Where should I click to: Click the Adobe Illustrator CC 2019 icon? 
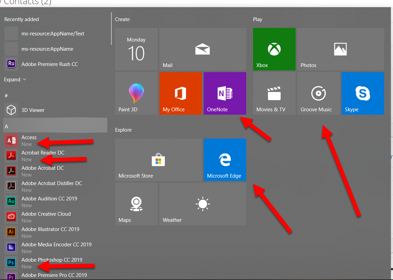coord(11,232)
